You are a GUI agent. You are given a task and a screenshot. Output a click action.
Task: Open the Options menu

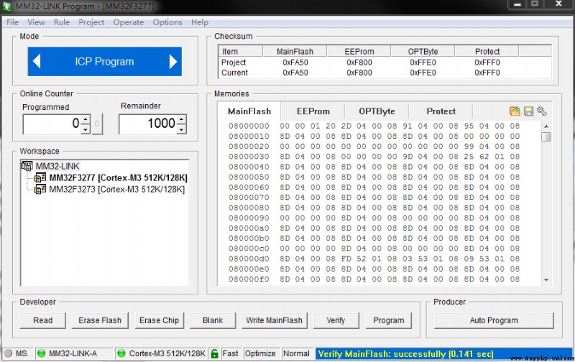[167, 22]
